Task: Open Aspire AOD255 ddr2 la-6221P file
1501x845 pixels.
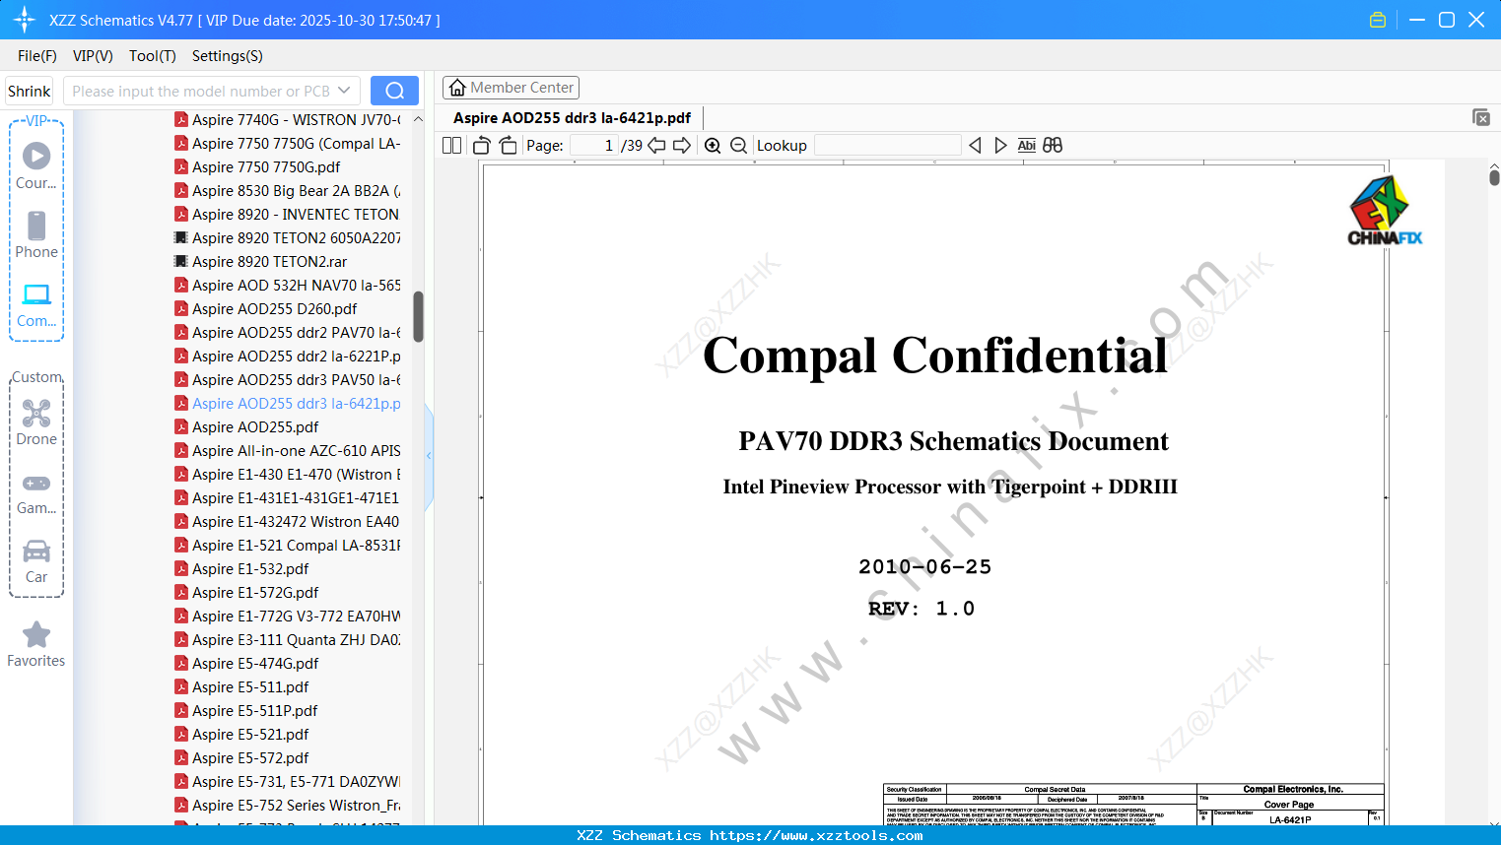Action: point(288,357)
